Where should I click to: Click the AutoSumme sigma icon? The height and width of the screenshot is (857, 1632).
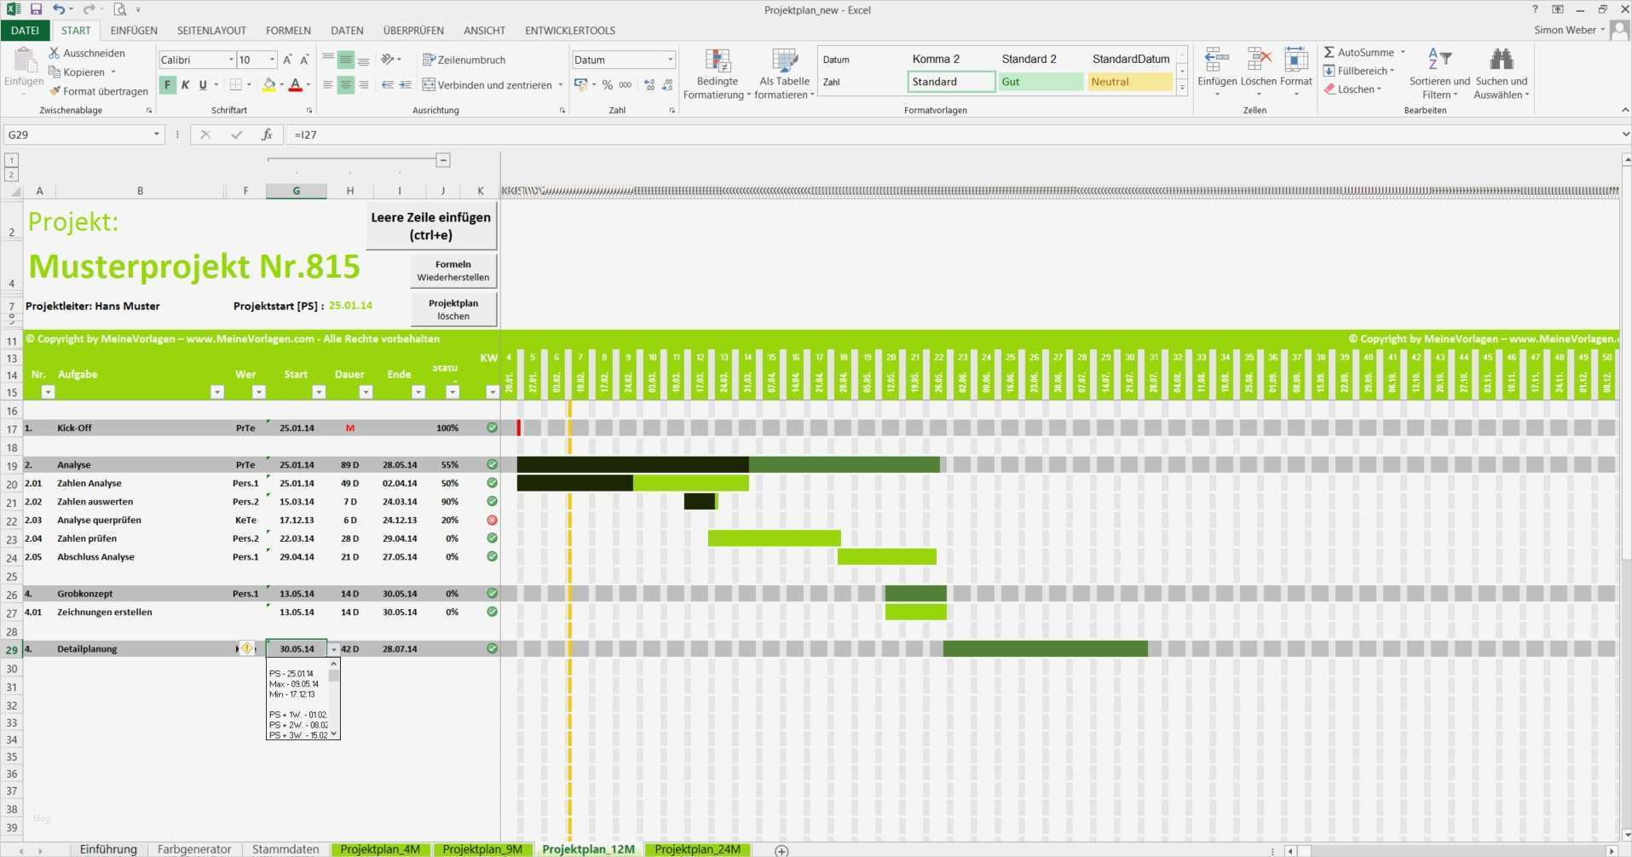click(x=1329, y=52)
